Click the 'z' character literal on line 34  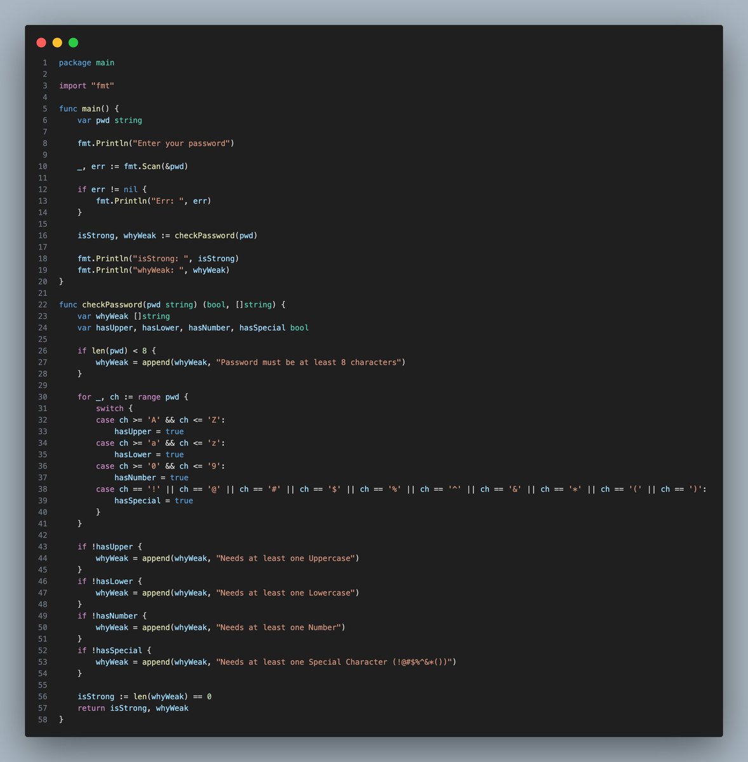click(214, 443)
